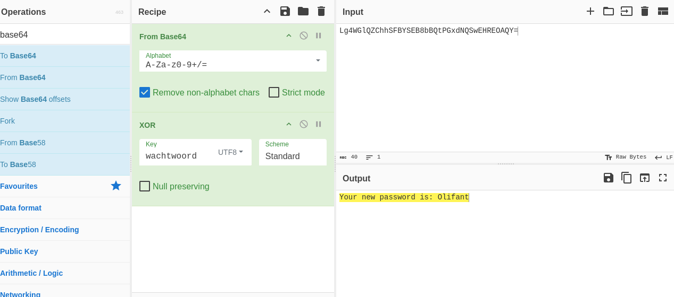Image resolution: width=674 pixels, height=297 pixels.
Task: Save the output to a file
Action: [608, 178]
